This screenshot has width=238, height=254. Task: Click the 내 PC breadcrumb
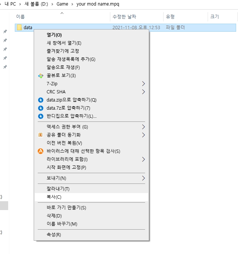click(10, 4)
